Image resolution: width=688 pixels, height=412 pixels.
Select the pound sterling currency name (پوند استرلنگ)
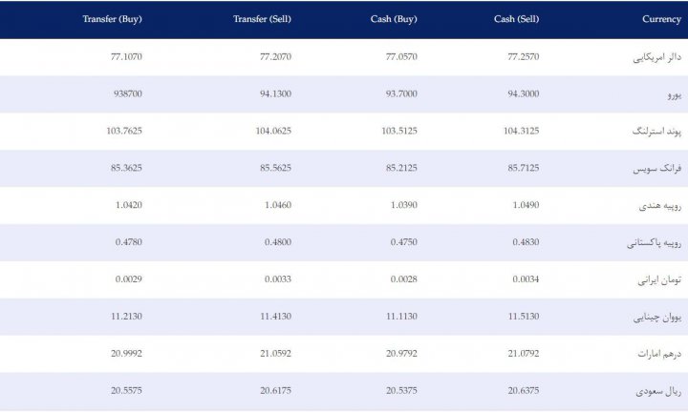[656, 132]
